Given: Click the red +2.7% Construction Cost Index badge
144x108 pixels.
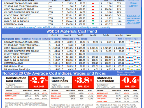Looking at the screenshot, I should [x=38, y=82].
